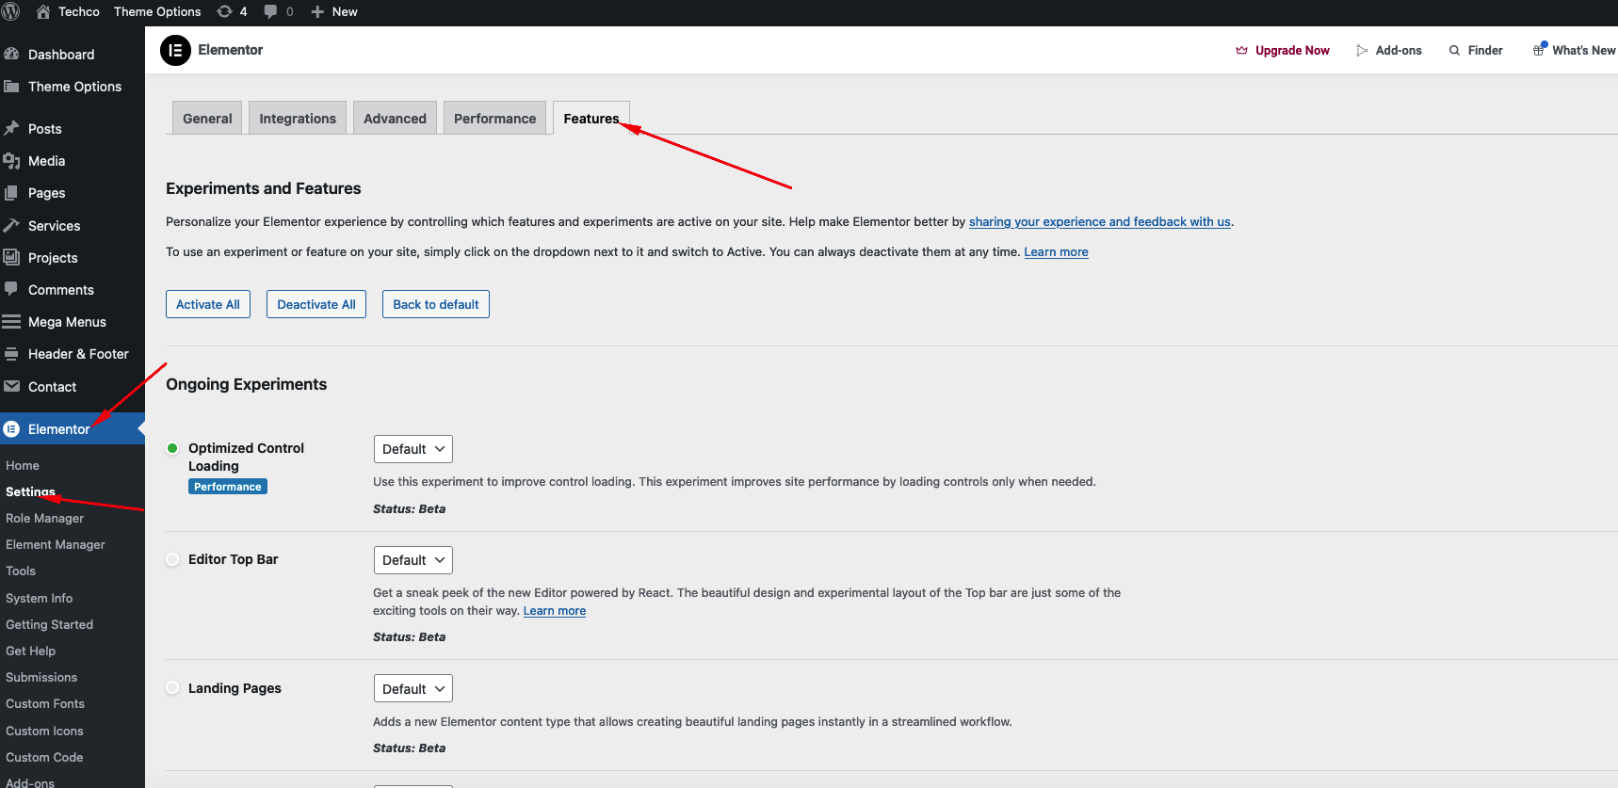Viewport: 1618px width, 788px height.
Task: Open the comments bubble icon in the admin bar
Action: pos(271,11)
